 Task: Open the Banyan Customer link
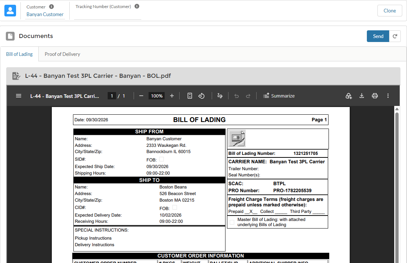click(x=45, y=15)
